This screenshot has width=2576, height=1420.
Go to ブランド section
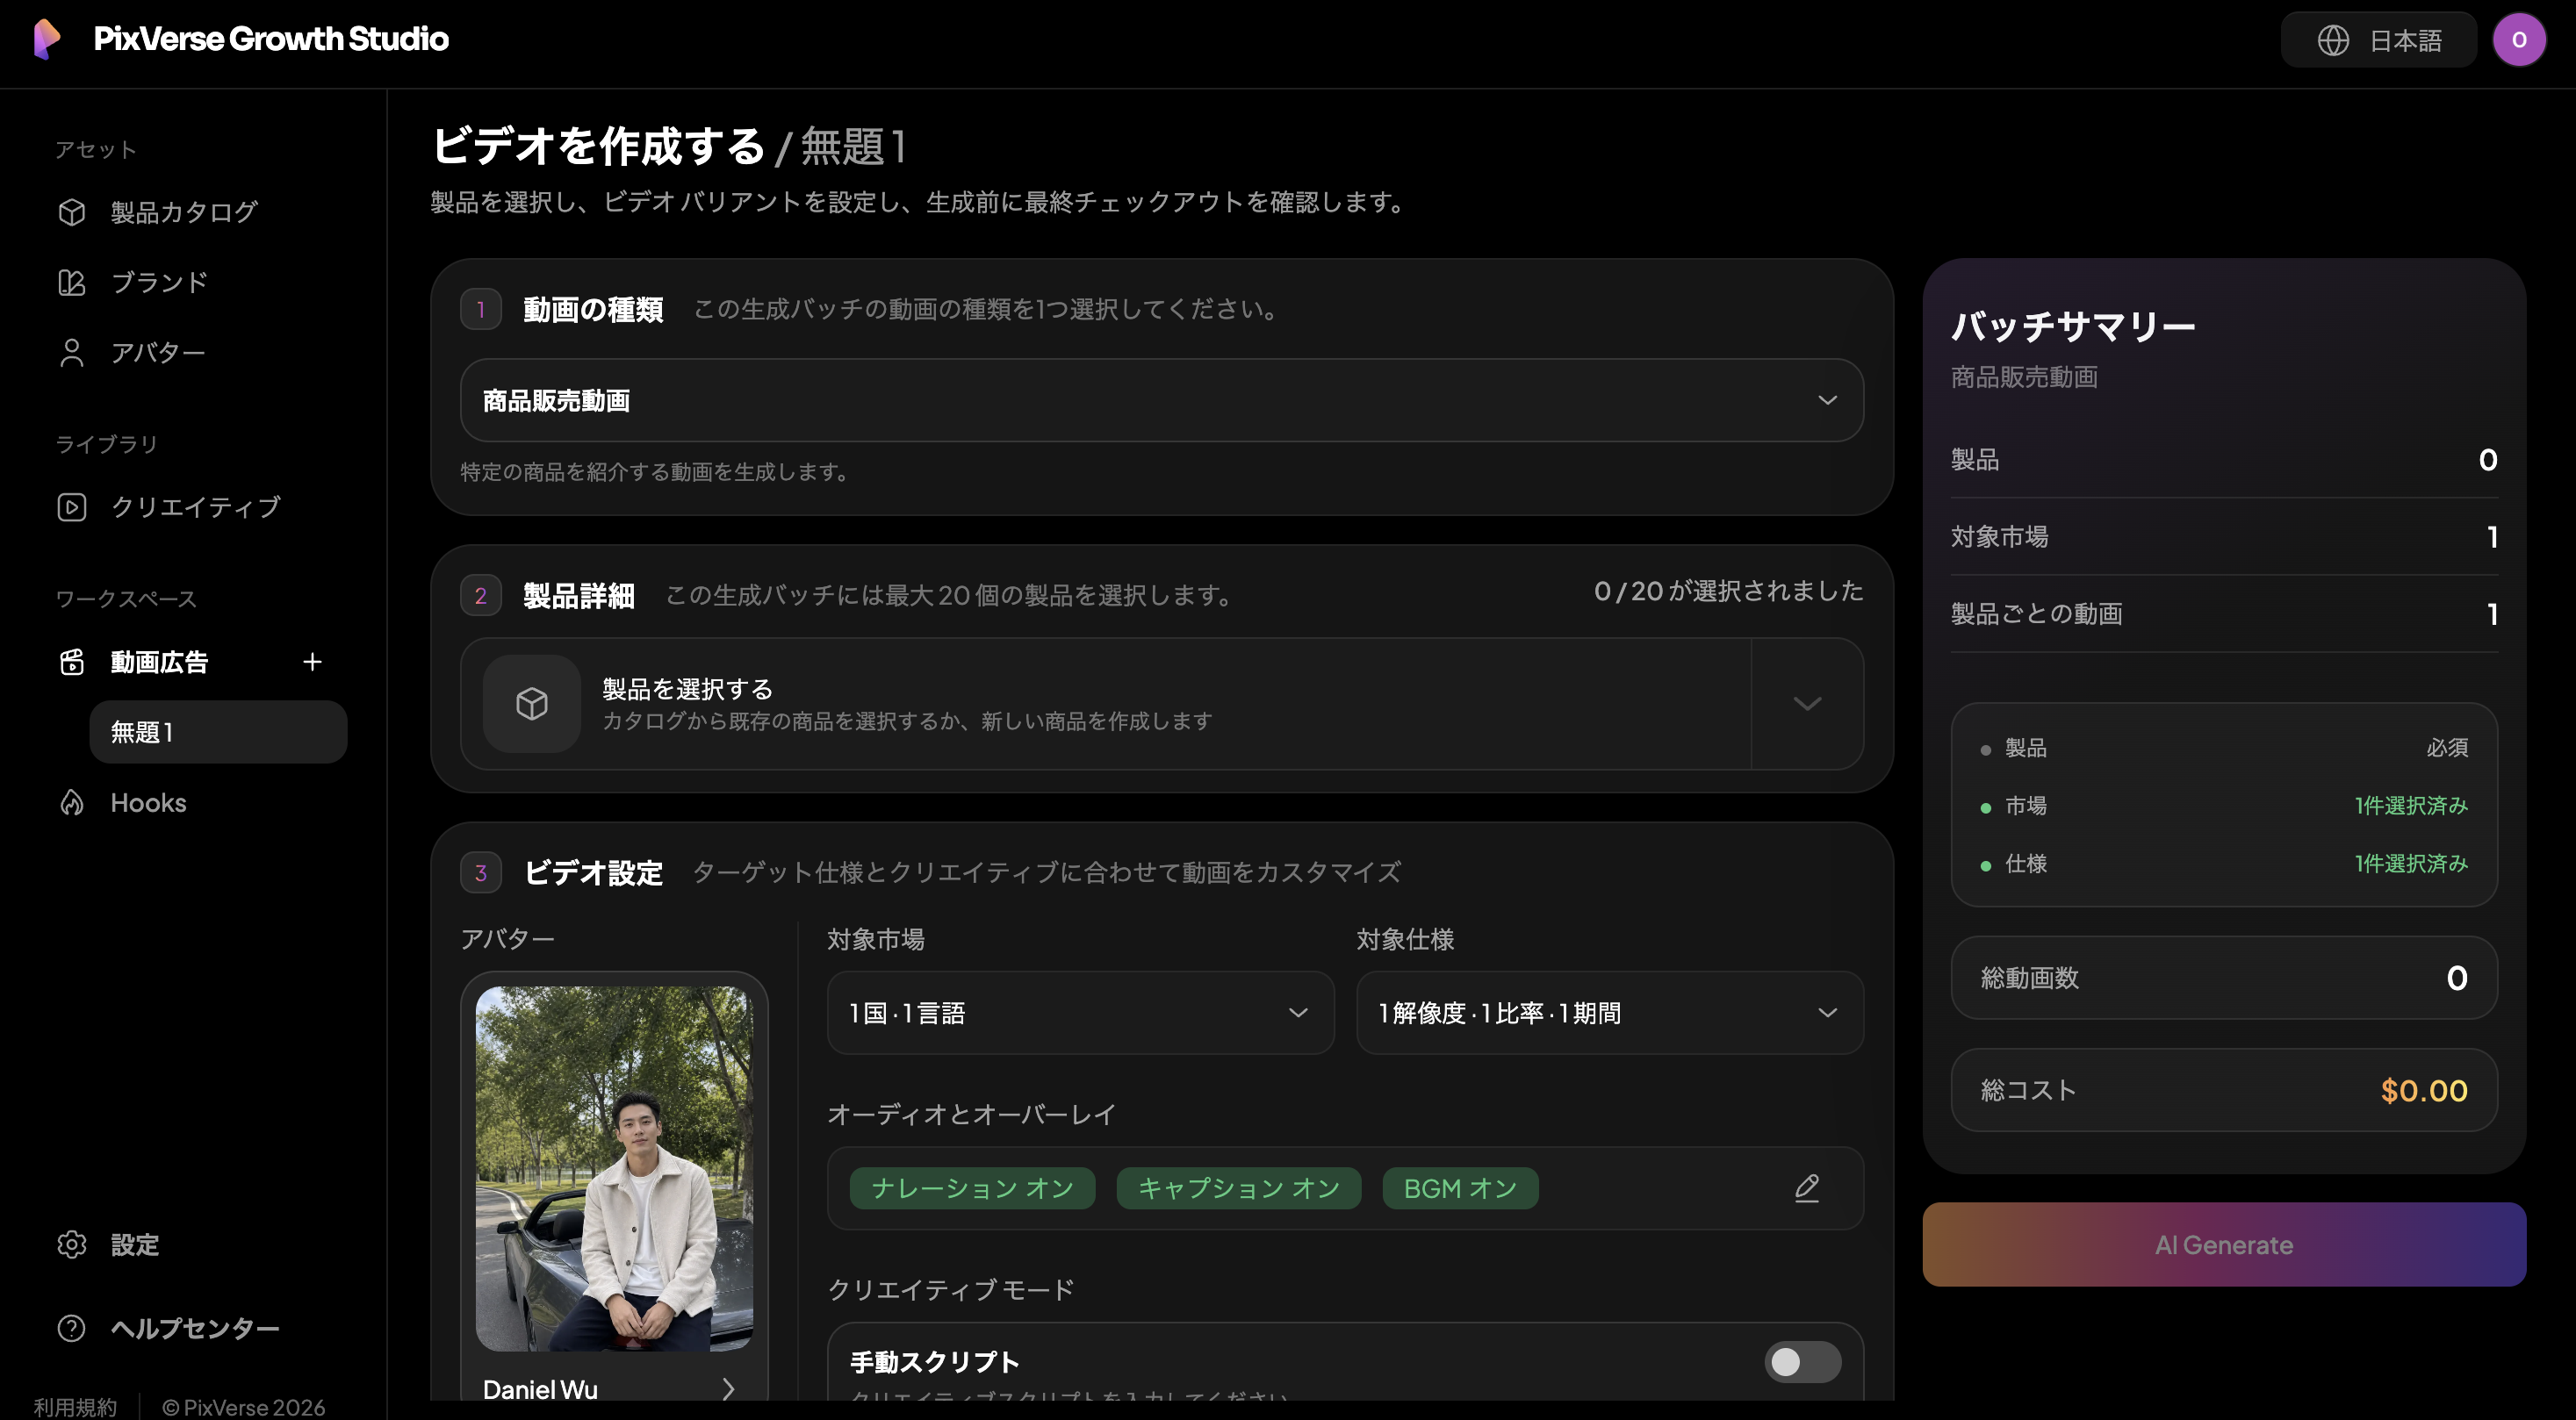pyautogui.click(x=159, y=283)
